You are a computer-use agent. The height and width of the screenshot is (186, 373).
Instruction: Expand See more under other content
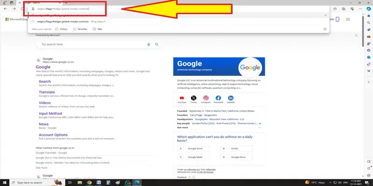click(41, 168)
